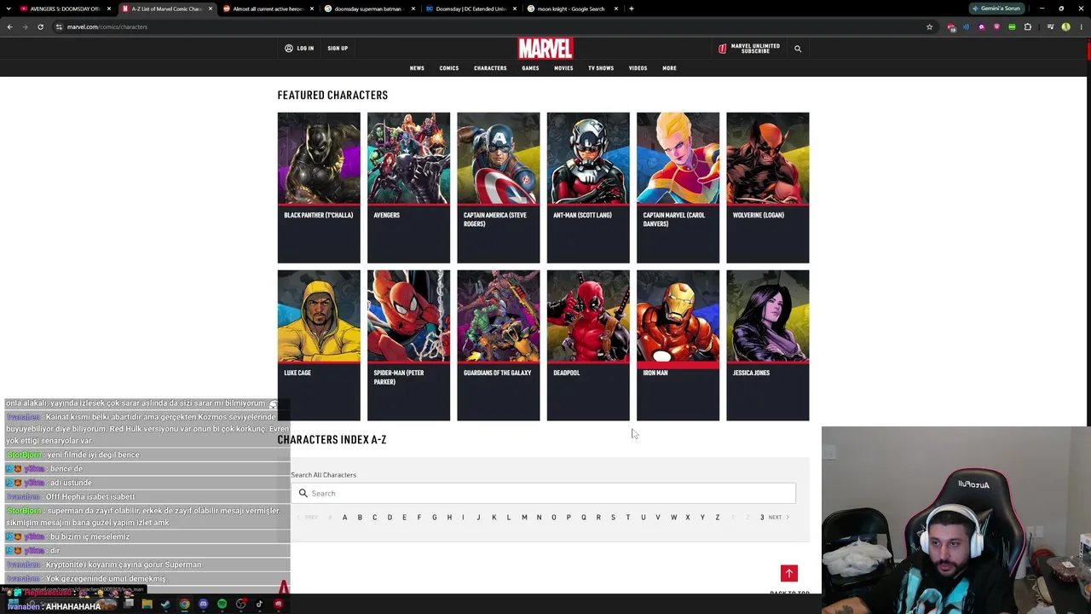Go to page 3 of the index

click(x=762, y=518)
